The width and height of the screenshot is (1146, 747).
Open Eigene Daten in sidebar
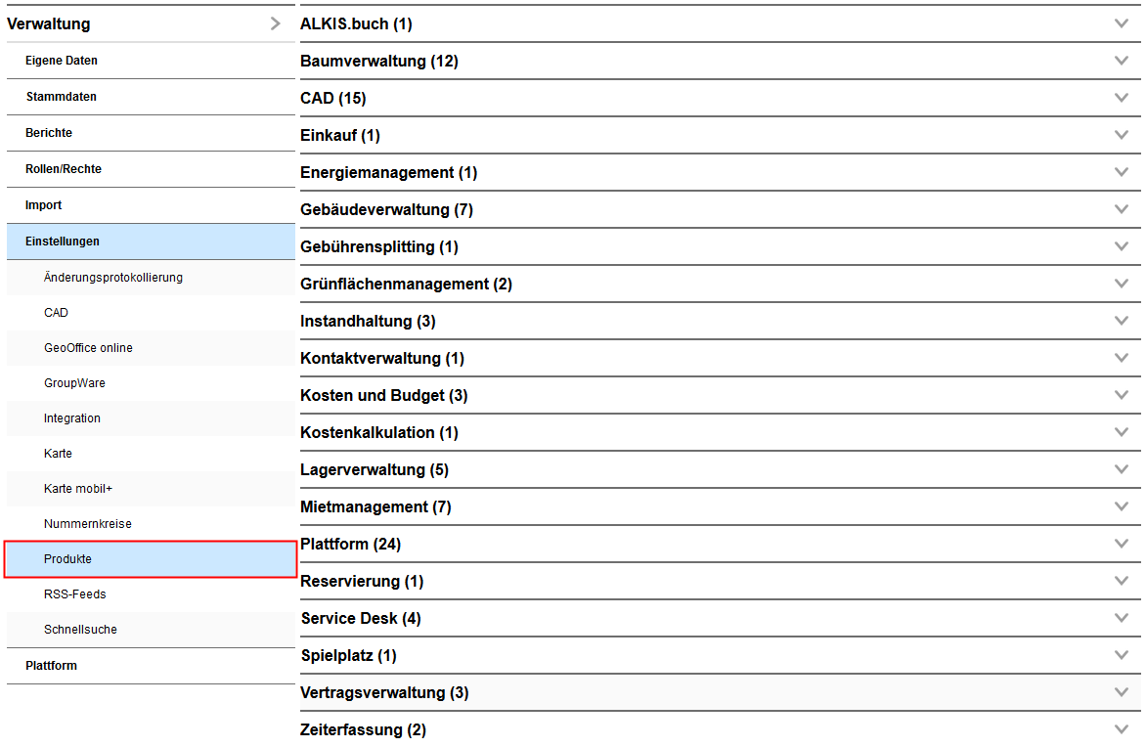pos(62,61)
